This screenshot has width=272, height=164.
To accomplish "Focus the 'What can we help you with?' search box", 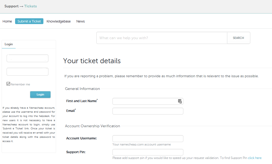I will pos(162,38).
